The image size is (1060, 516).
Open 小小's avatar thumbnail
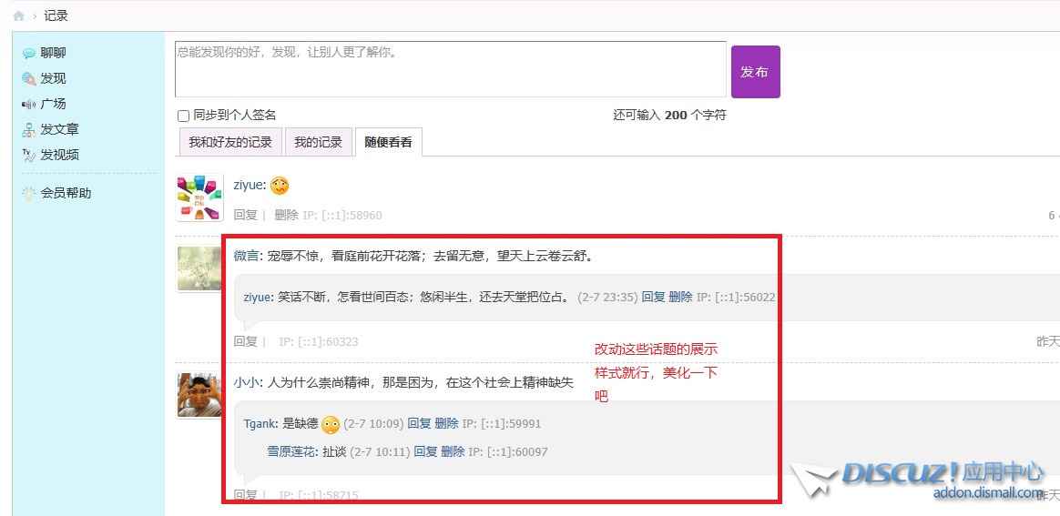[x=199, y=395]
